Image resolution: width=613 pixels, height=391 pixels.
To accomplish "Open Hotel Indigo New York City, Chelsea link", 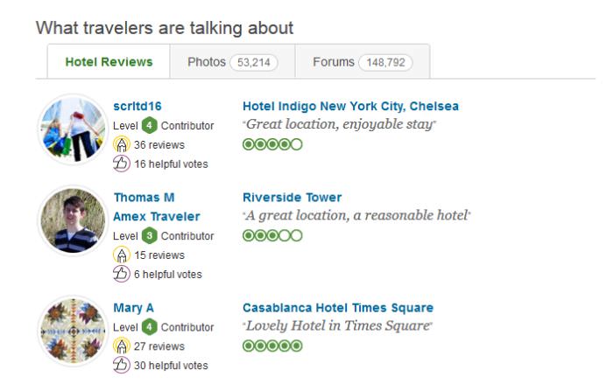I will point(350,107).
